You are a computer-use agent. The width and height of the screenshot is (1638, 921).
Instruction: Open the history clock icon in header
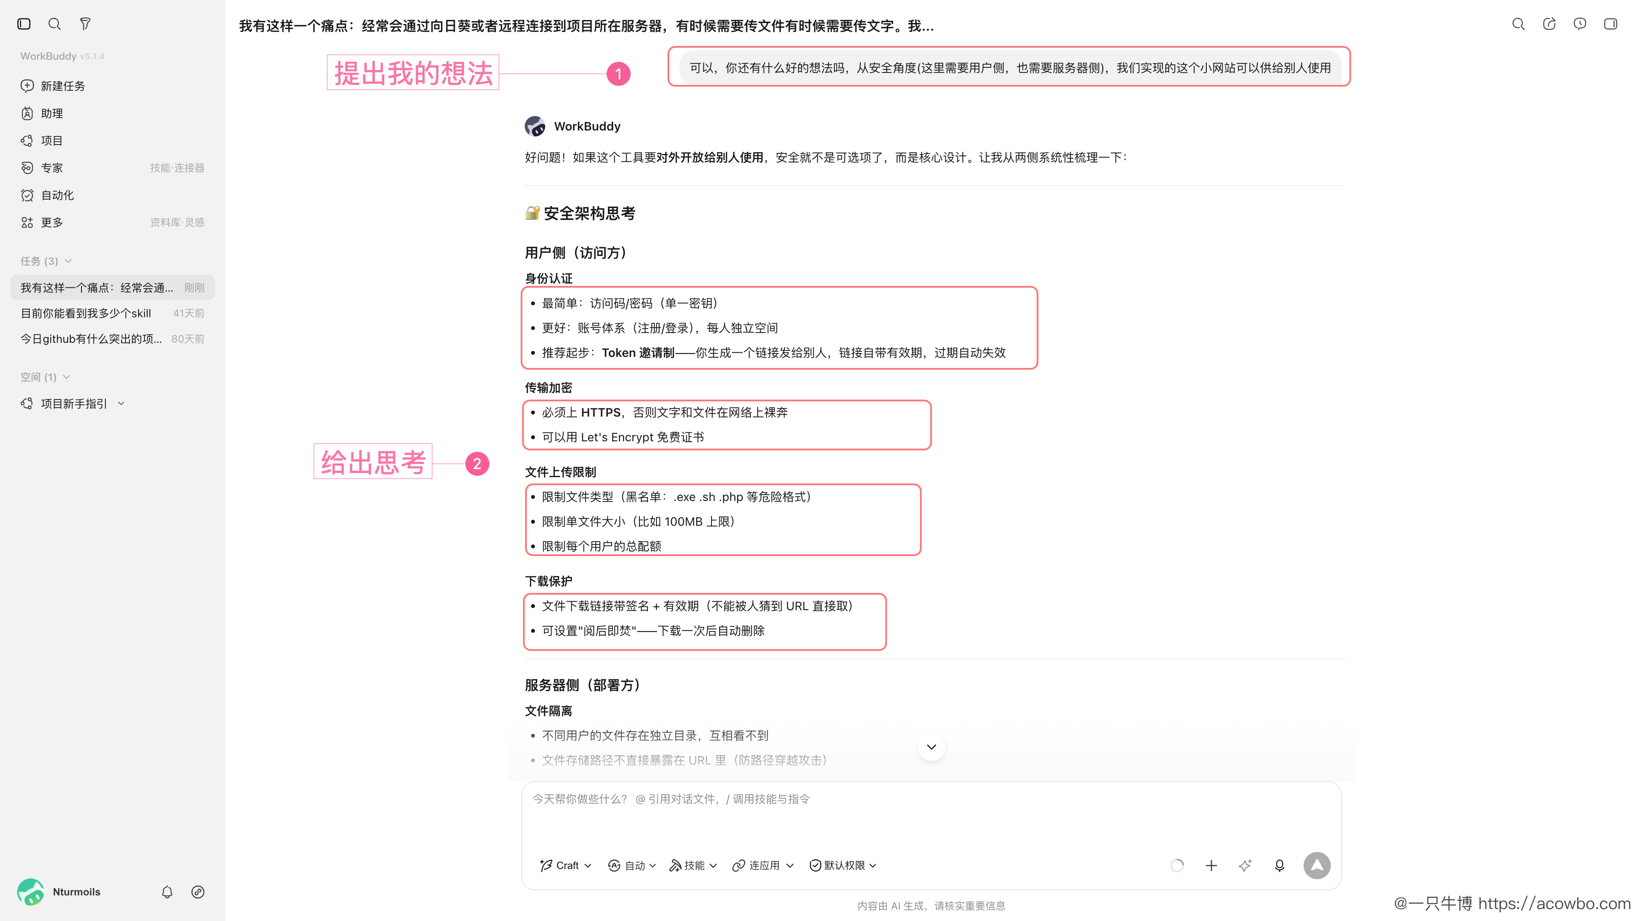coord(1580,24)
